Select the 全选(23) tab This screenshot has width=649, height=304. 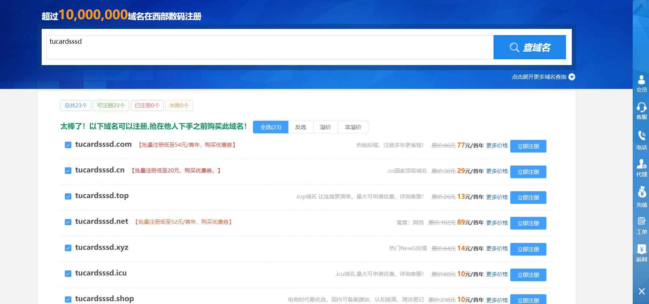(270, 127)
